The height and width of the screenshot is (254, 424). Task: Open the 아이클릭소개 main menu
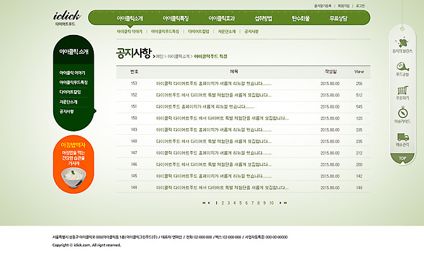click(130, 18)
